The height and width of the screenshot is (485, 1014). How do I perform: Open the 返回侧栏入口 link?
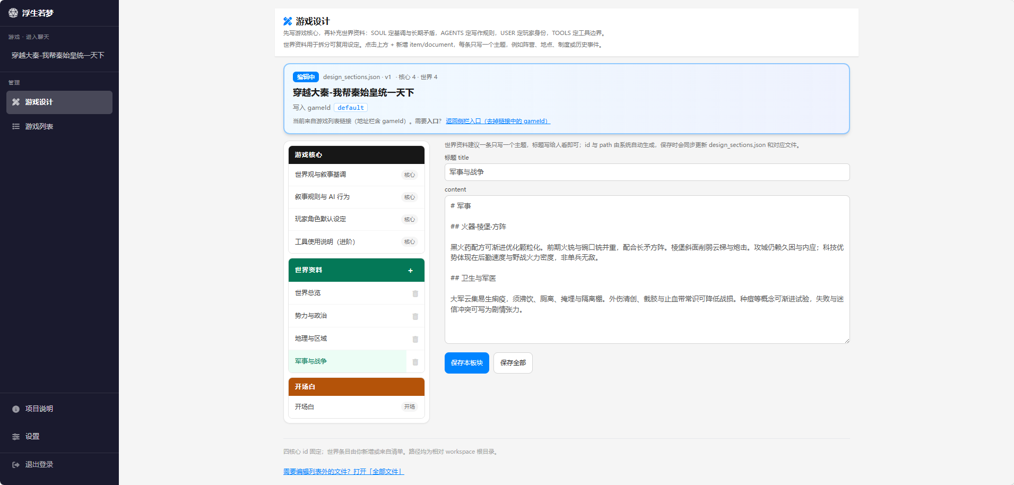click(497, 121)
